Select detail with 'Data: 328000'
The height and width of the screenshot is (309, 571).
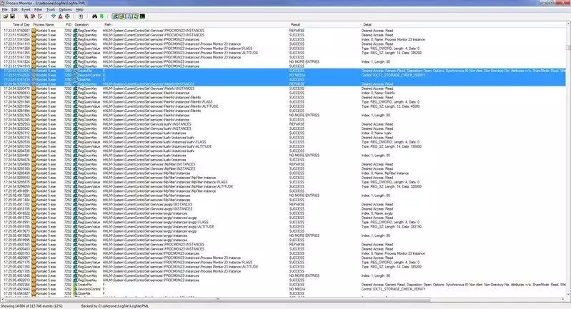point(392,186)
